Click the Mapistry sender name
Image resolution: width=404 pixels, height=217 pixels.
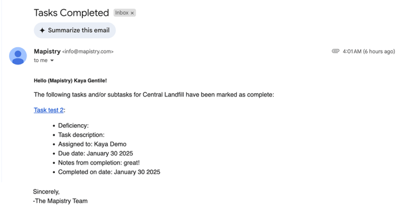47,51
